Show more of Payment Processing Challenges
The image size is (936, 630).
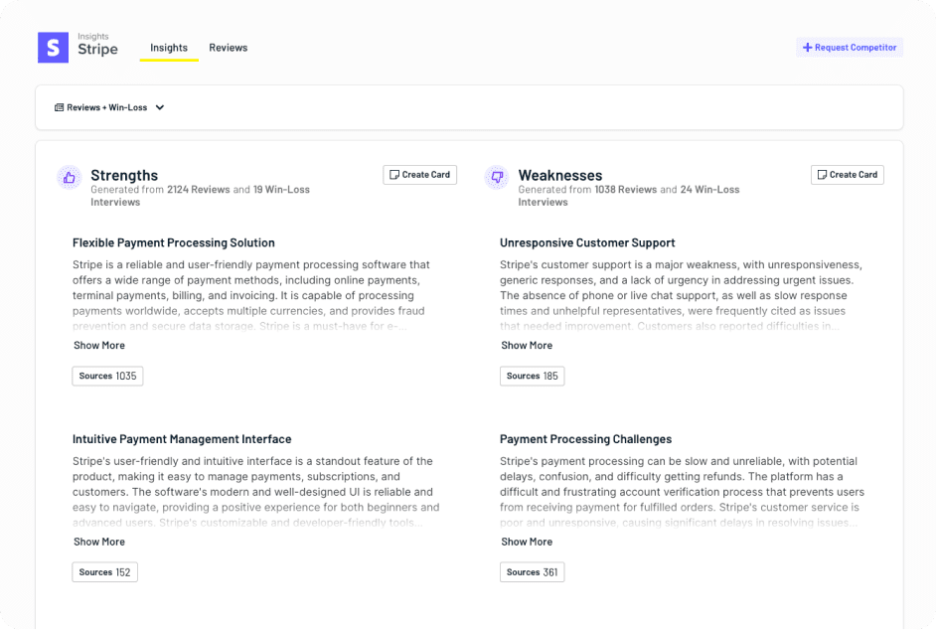coord(527,543)
